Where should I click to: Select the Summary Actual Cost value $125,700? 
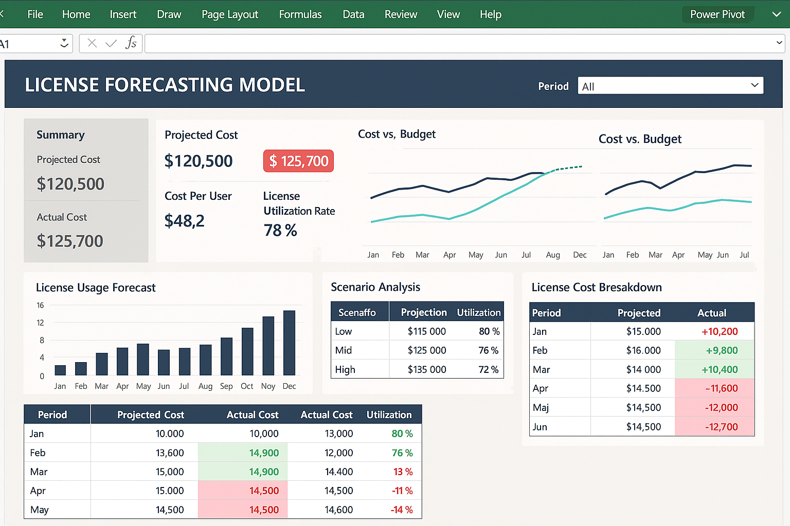70,241
